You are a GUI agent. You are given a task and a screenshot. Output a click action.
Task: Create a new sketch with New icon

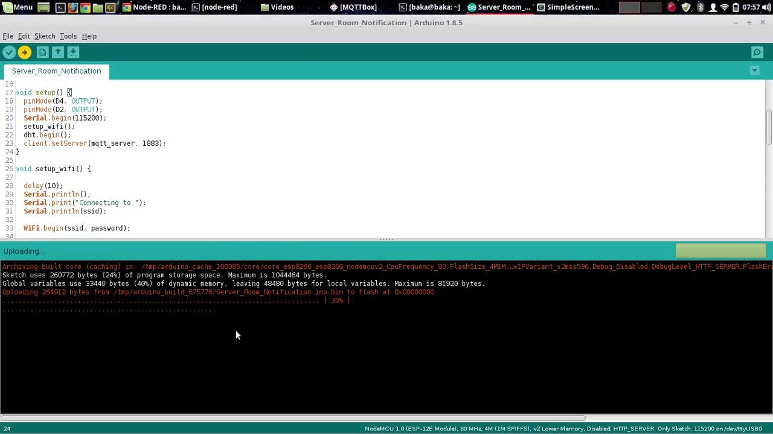point(42,52)
